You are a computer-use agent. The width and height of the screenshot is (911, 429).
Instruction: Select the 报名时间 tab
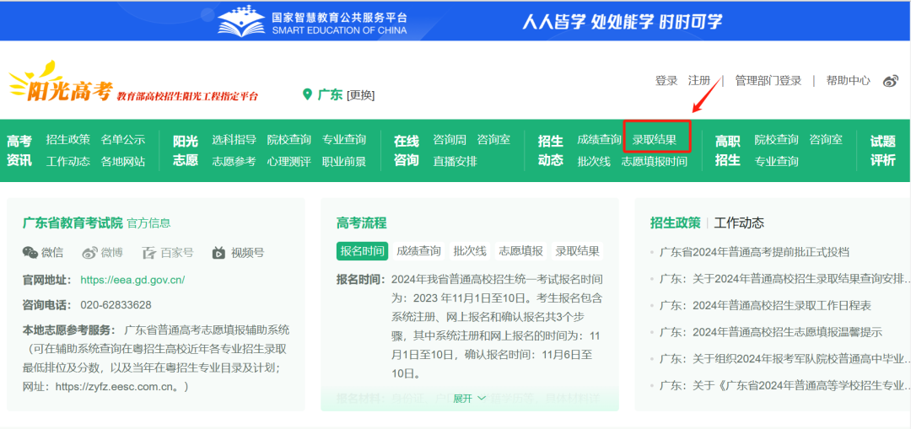click(x=362, y=251)
